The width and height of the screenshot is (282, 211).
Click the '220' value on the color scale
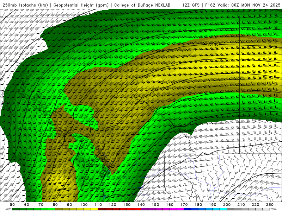256,205
